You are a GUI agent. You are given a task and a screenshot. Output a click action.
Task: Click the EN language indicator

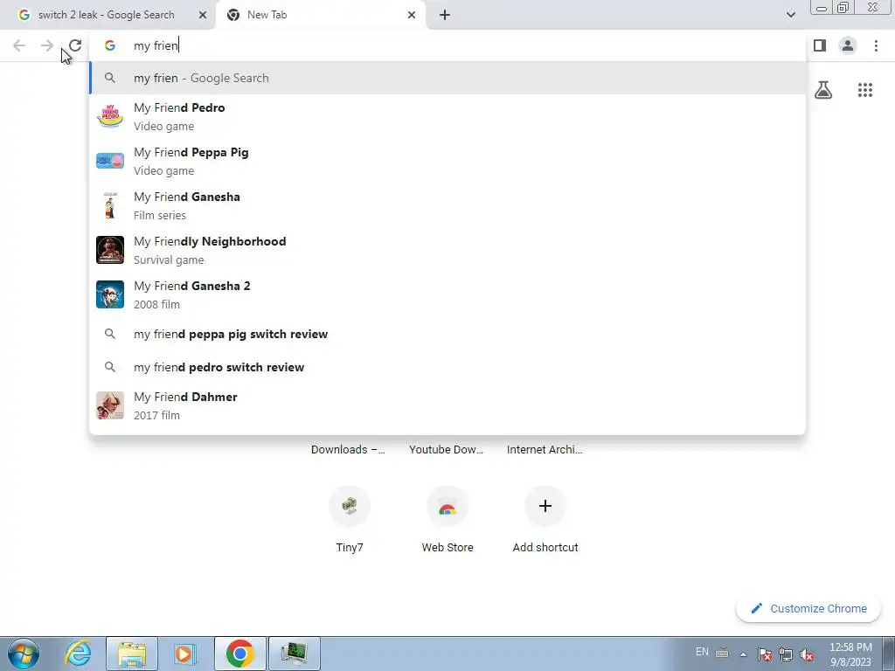[x=702, y=652]
